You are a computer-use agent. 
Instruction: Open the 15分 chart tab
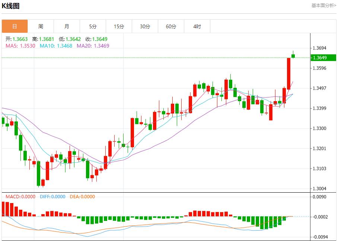point(119,26)
